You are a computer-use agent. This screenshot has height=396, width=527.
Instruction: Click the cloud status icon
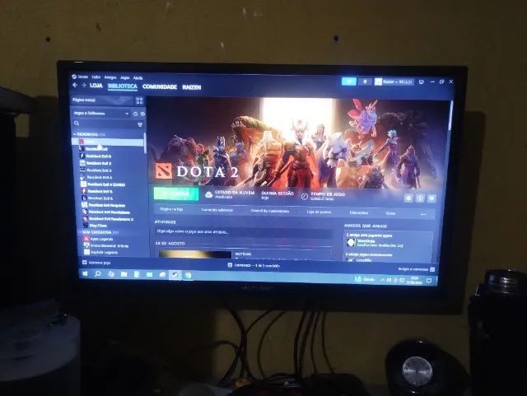[x=208, y=194]
